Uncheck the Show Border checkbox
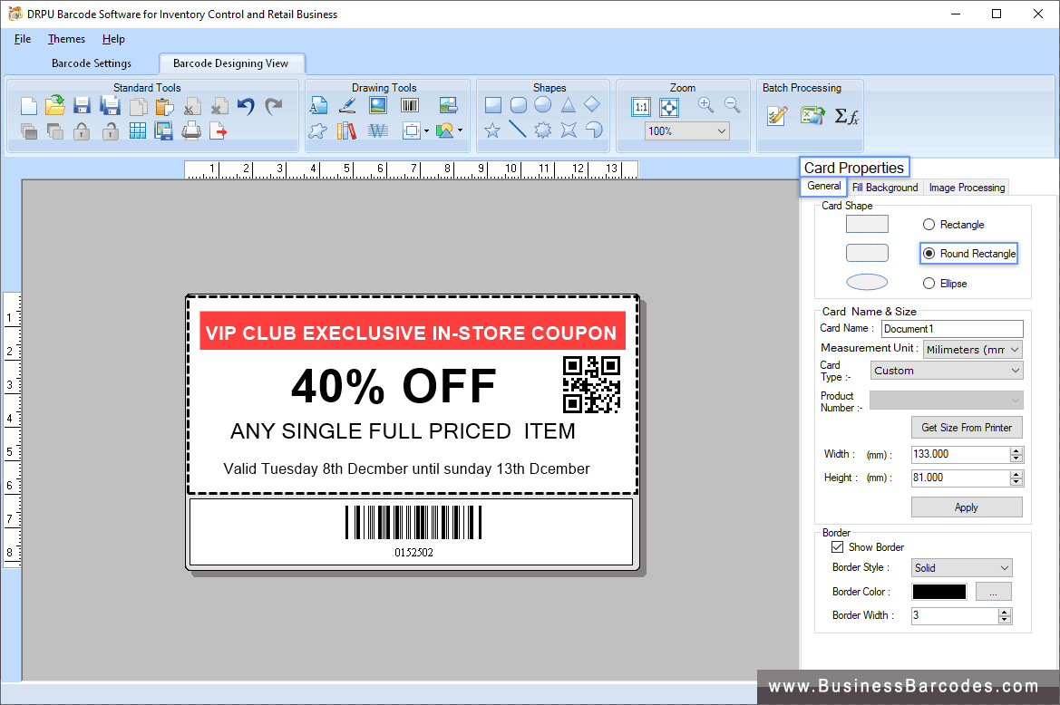The width and height of the screenshot is (1060, 705). 838,546
